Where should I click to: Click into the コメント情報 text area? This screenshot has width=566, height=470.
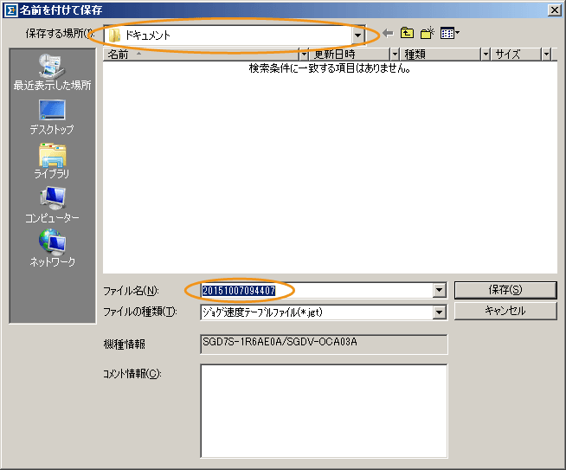tap(324, 411)
